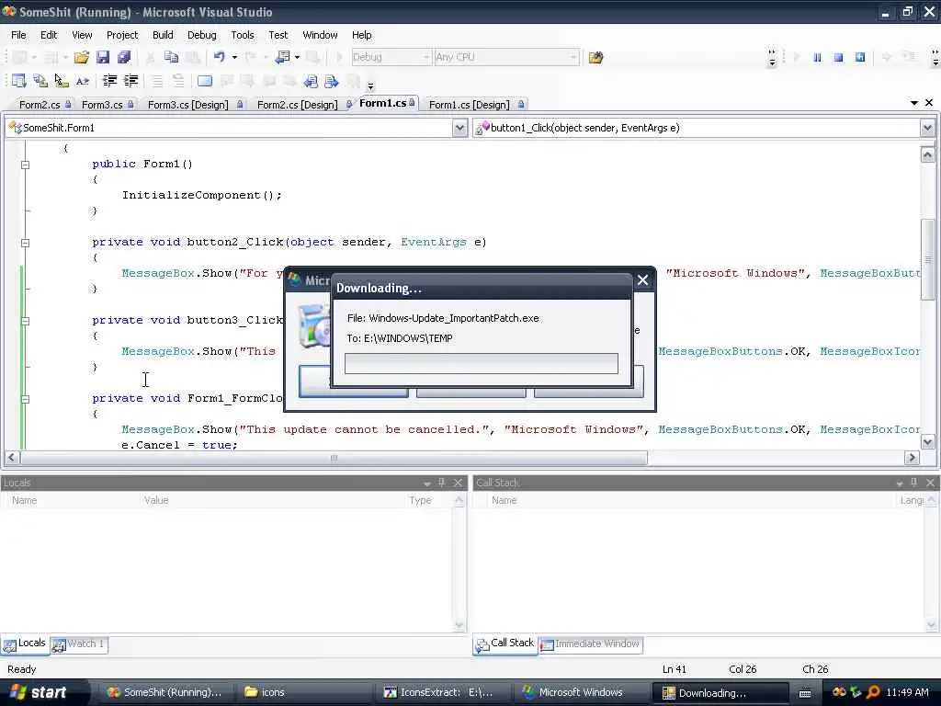Open the Tools menu

[x=243, y=35]
